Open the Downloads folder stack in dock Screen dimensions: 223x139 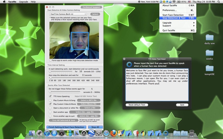(x=184, y=133)
